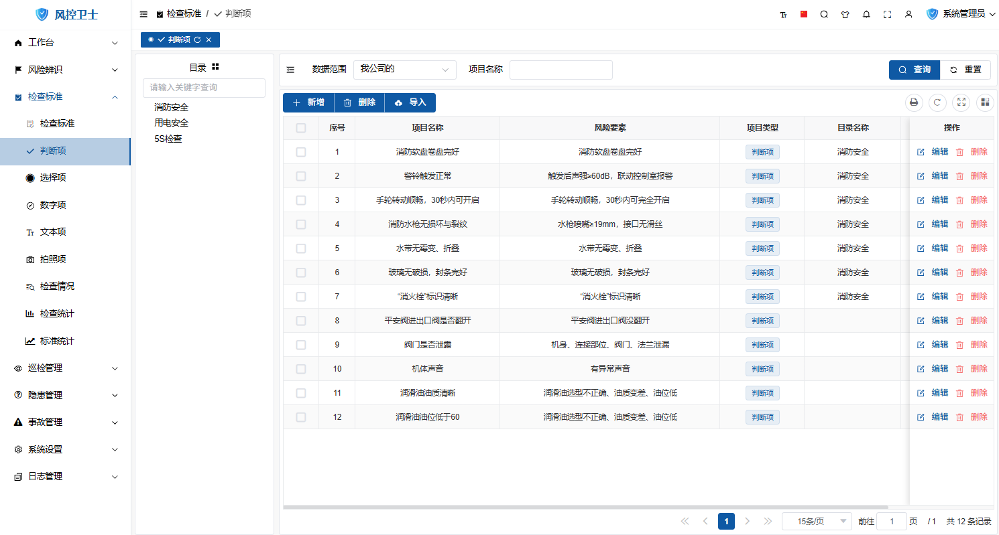Click the 项目名称 input field

[561, 70]
